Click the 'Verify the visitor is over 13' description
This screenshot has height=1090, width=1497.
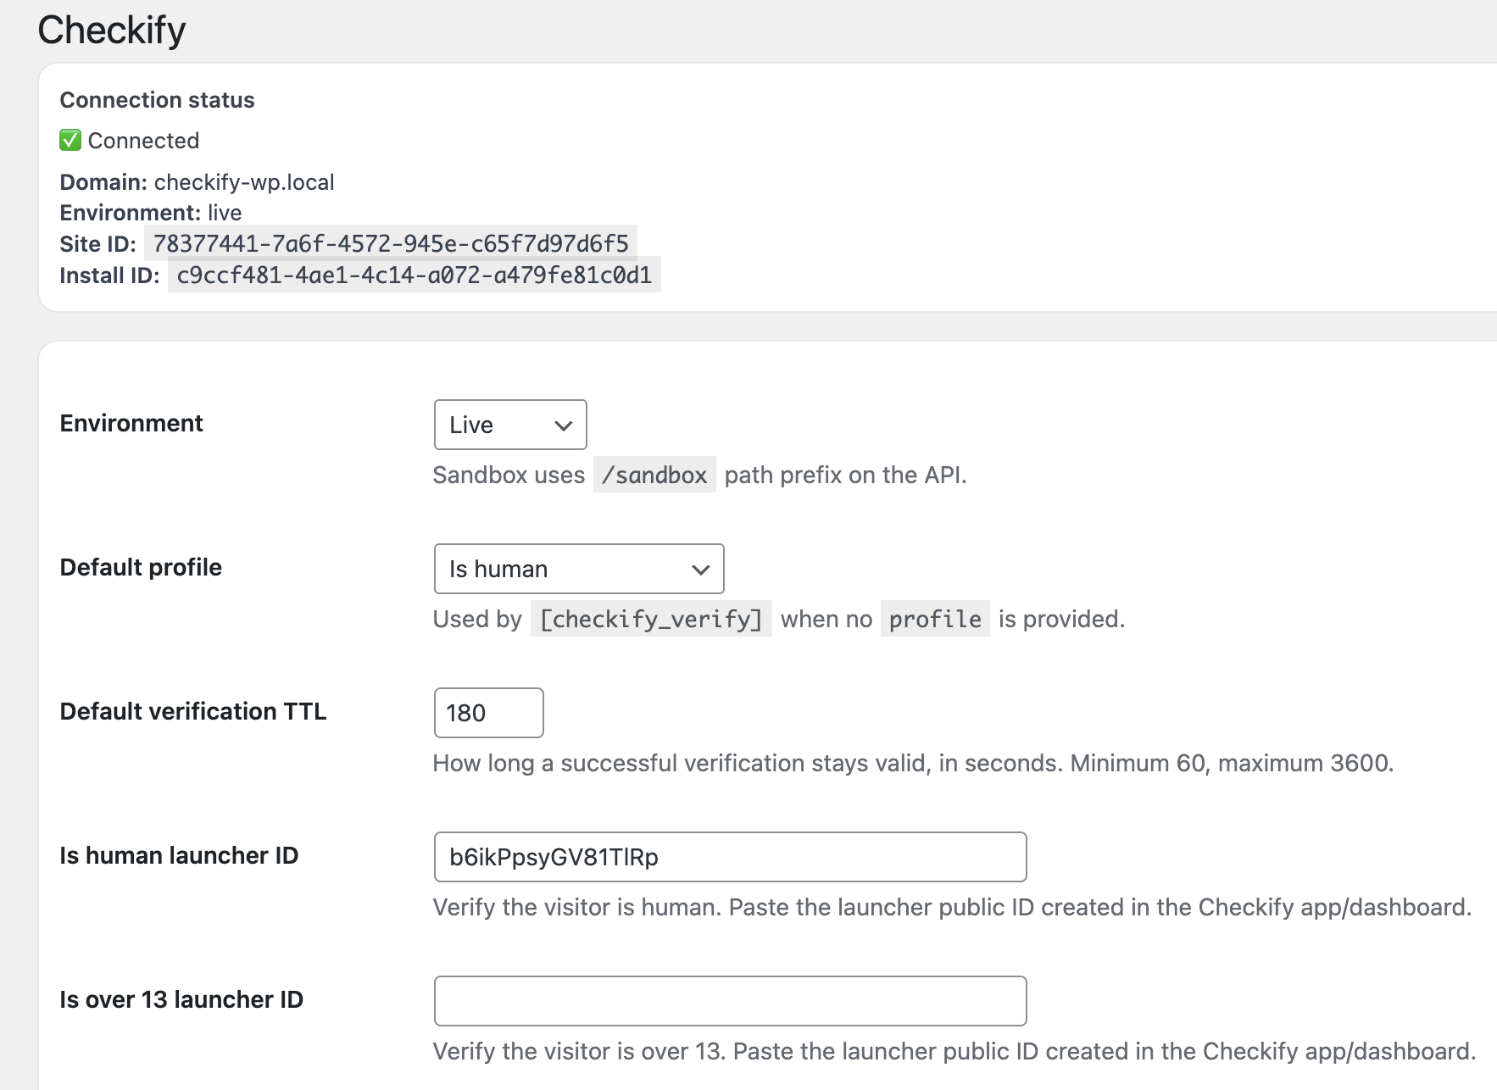pyautogui.click(x=954, y=1051)
